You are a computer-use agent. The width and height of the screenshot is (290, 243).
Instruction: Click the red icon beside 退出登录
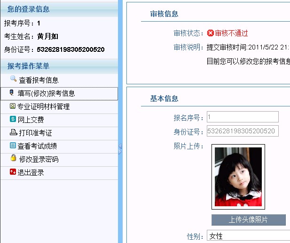[x=13, y=172]
